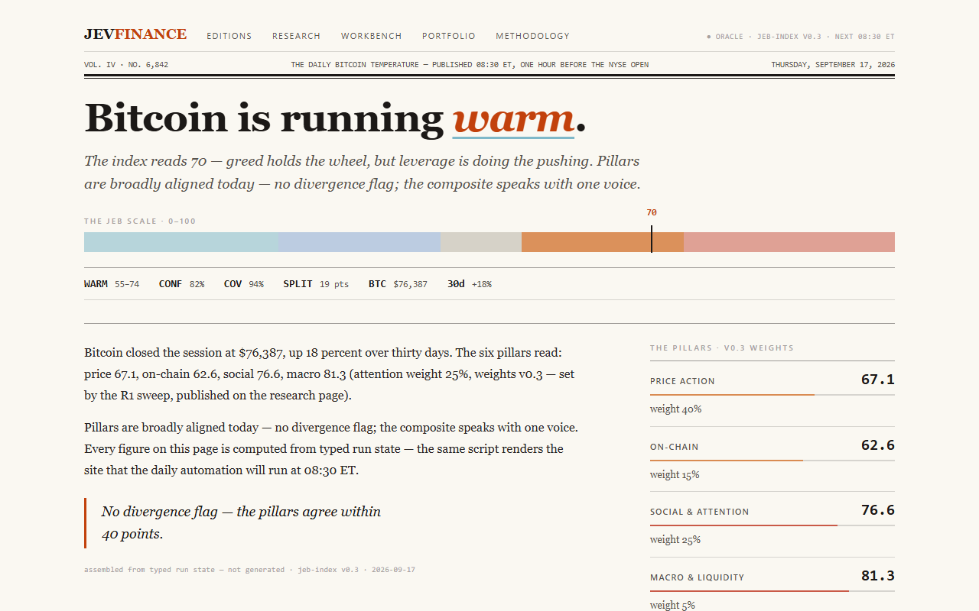Select the Price Action pillar label
The height and width of the screenshot is (611, 979).
(x=682, y=381)
